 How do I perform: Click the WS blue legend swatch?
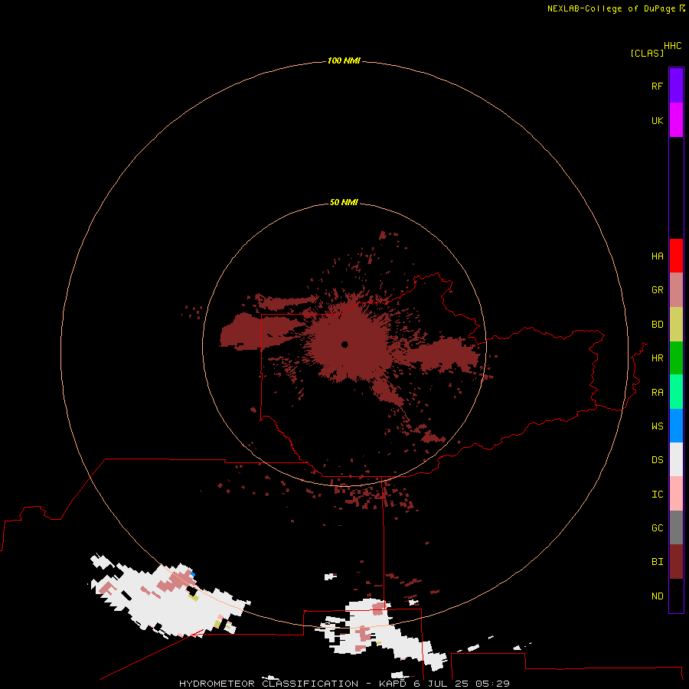(676, 426)
